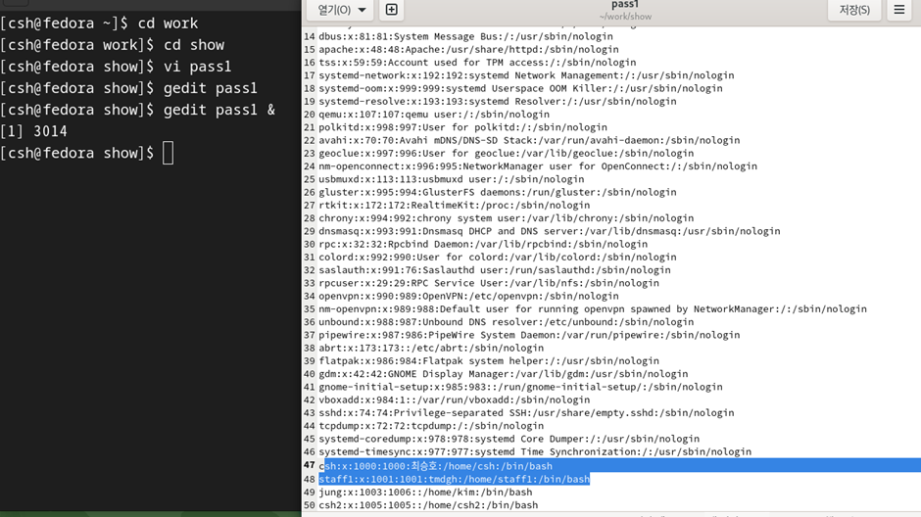Click the sshd entry on line 43
The width and height of the screenshot is (921, 517).
click(x=526, y=412)
